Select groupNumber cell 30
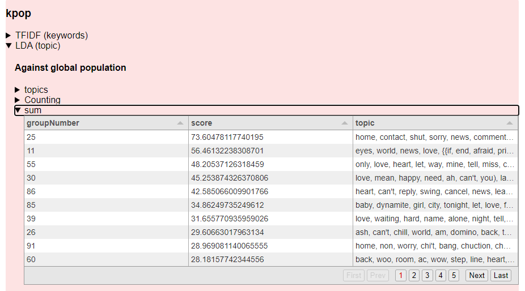Viewport: 525px width, 291px height. pos(106,178)
